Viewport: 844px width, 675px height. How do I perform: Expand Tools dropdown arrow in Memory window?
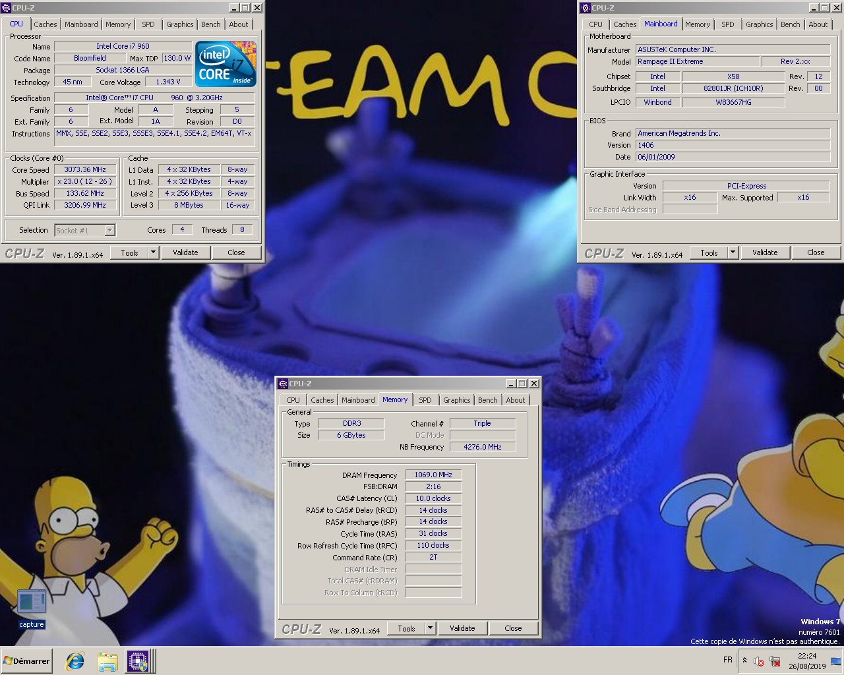tap(431, 628)
